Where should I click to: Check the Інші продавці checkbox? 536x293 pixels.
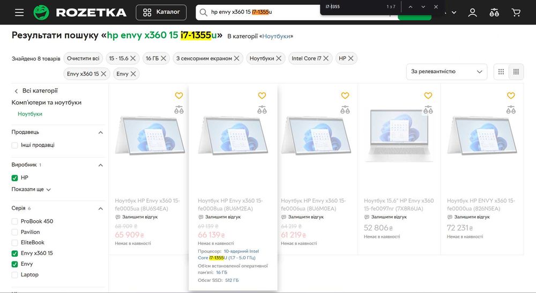14,145
